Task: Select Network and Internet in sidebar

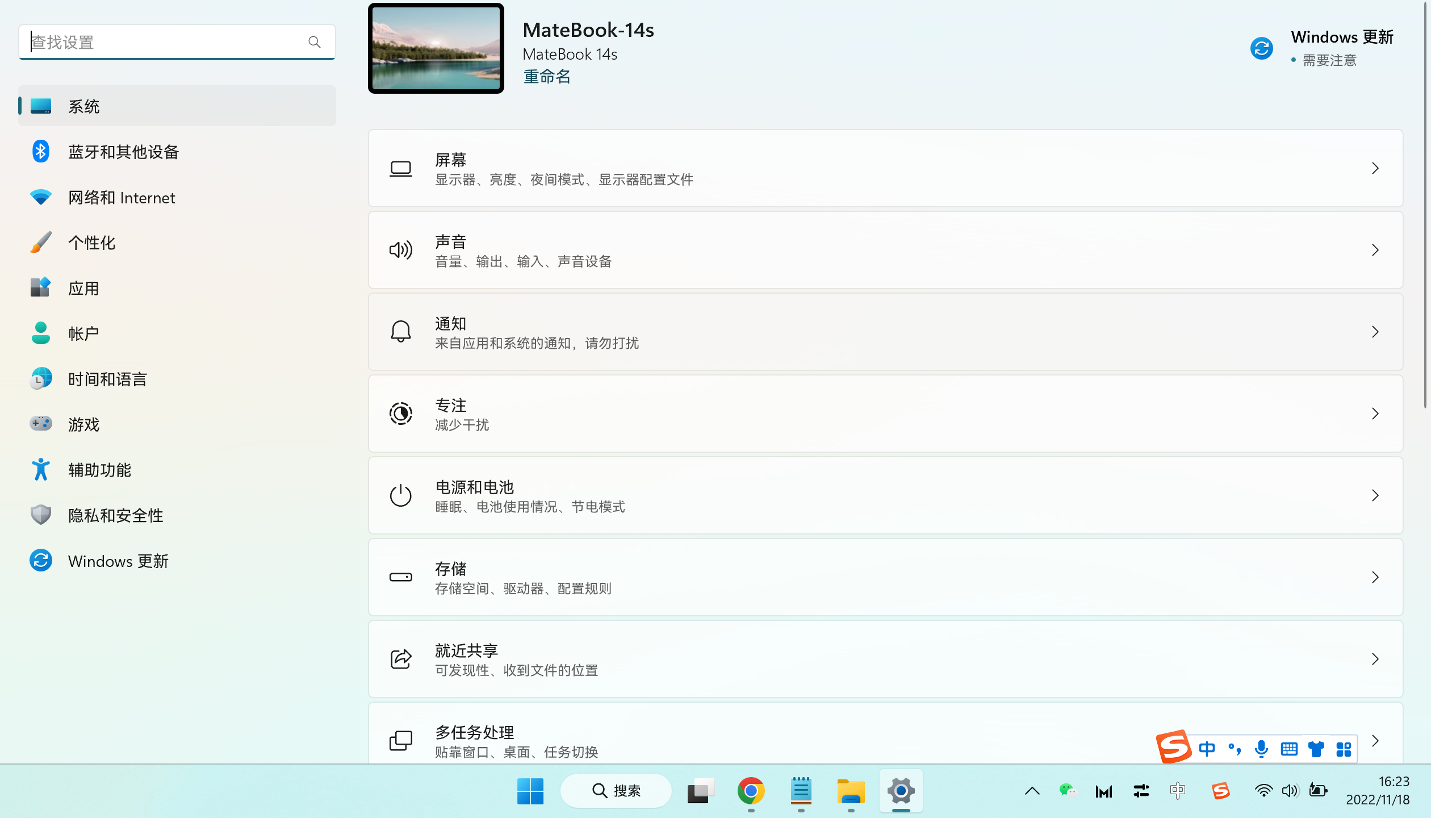Action: 121,197
